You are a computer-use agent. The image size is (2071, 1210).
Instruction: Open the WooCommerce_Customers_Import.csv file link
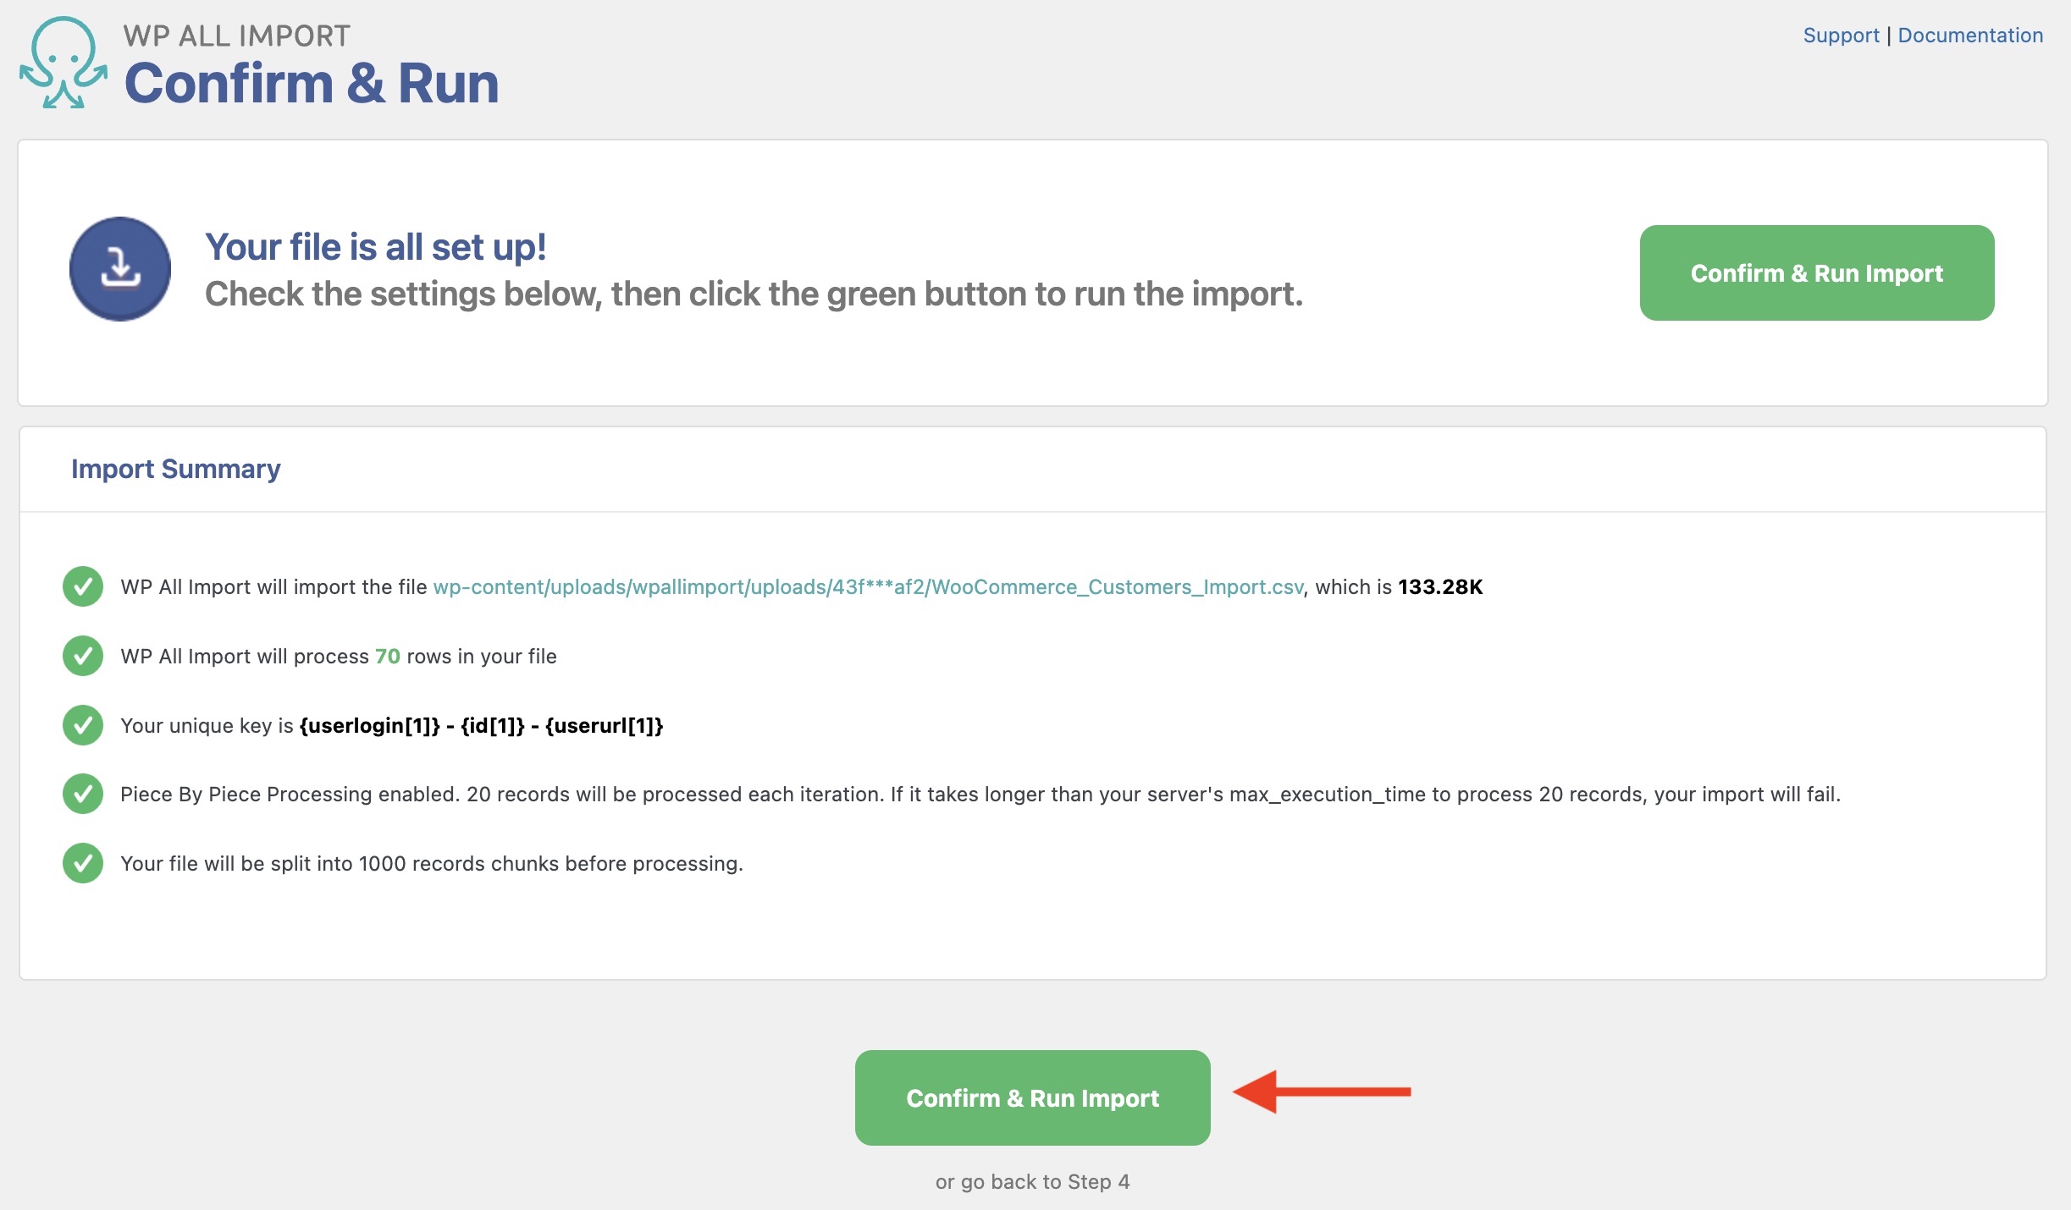pyautogui.click(x=868, y=587)
